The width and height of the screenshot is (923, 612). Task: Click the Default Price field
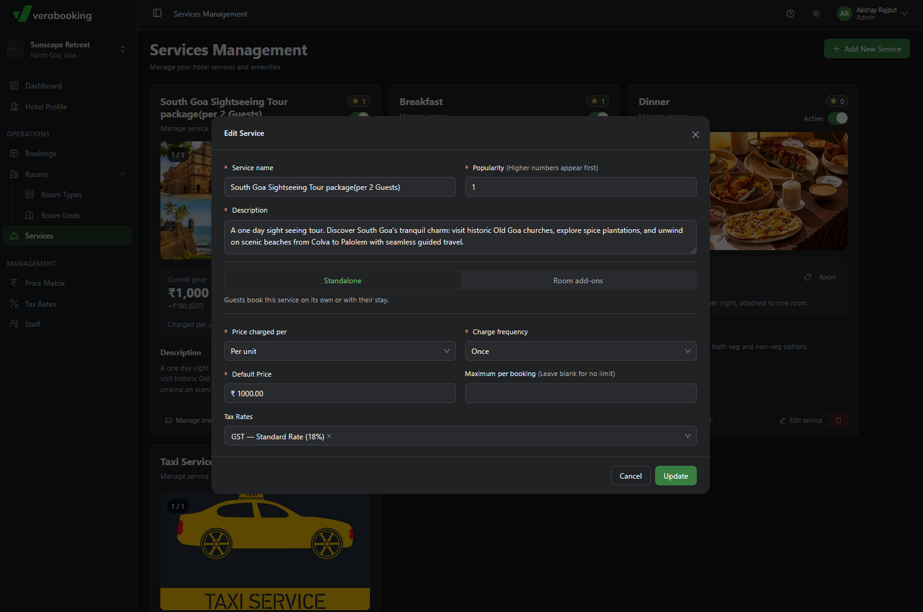coord(340,393)
